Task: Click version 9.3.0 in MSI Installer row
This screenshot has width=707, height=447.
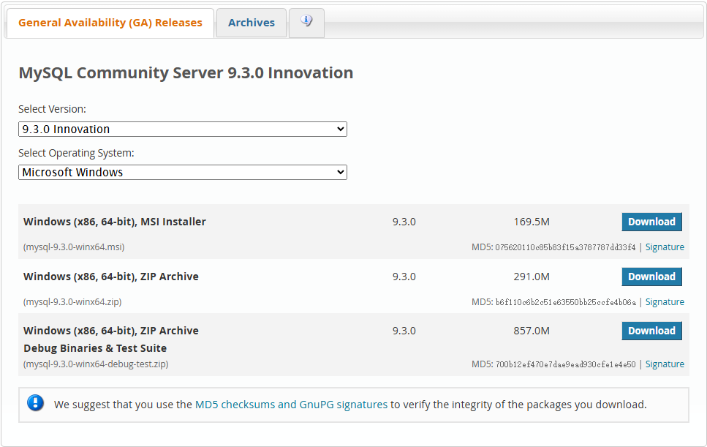Action: point(404,222)
